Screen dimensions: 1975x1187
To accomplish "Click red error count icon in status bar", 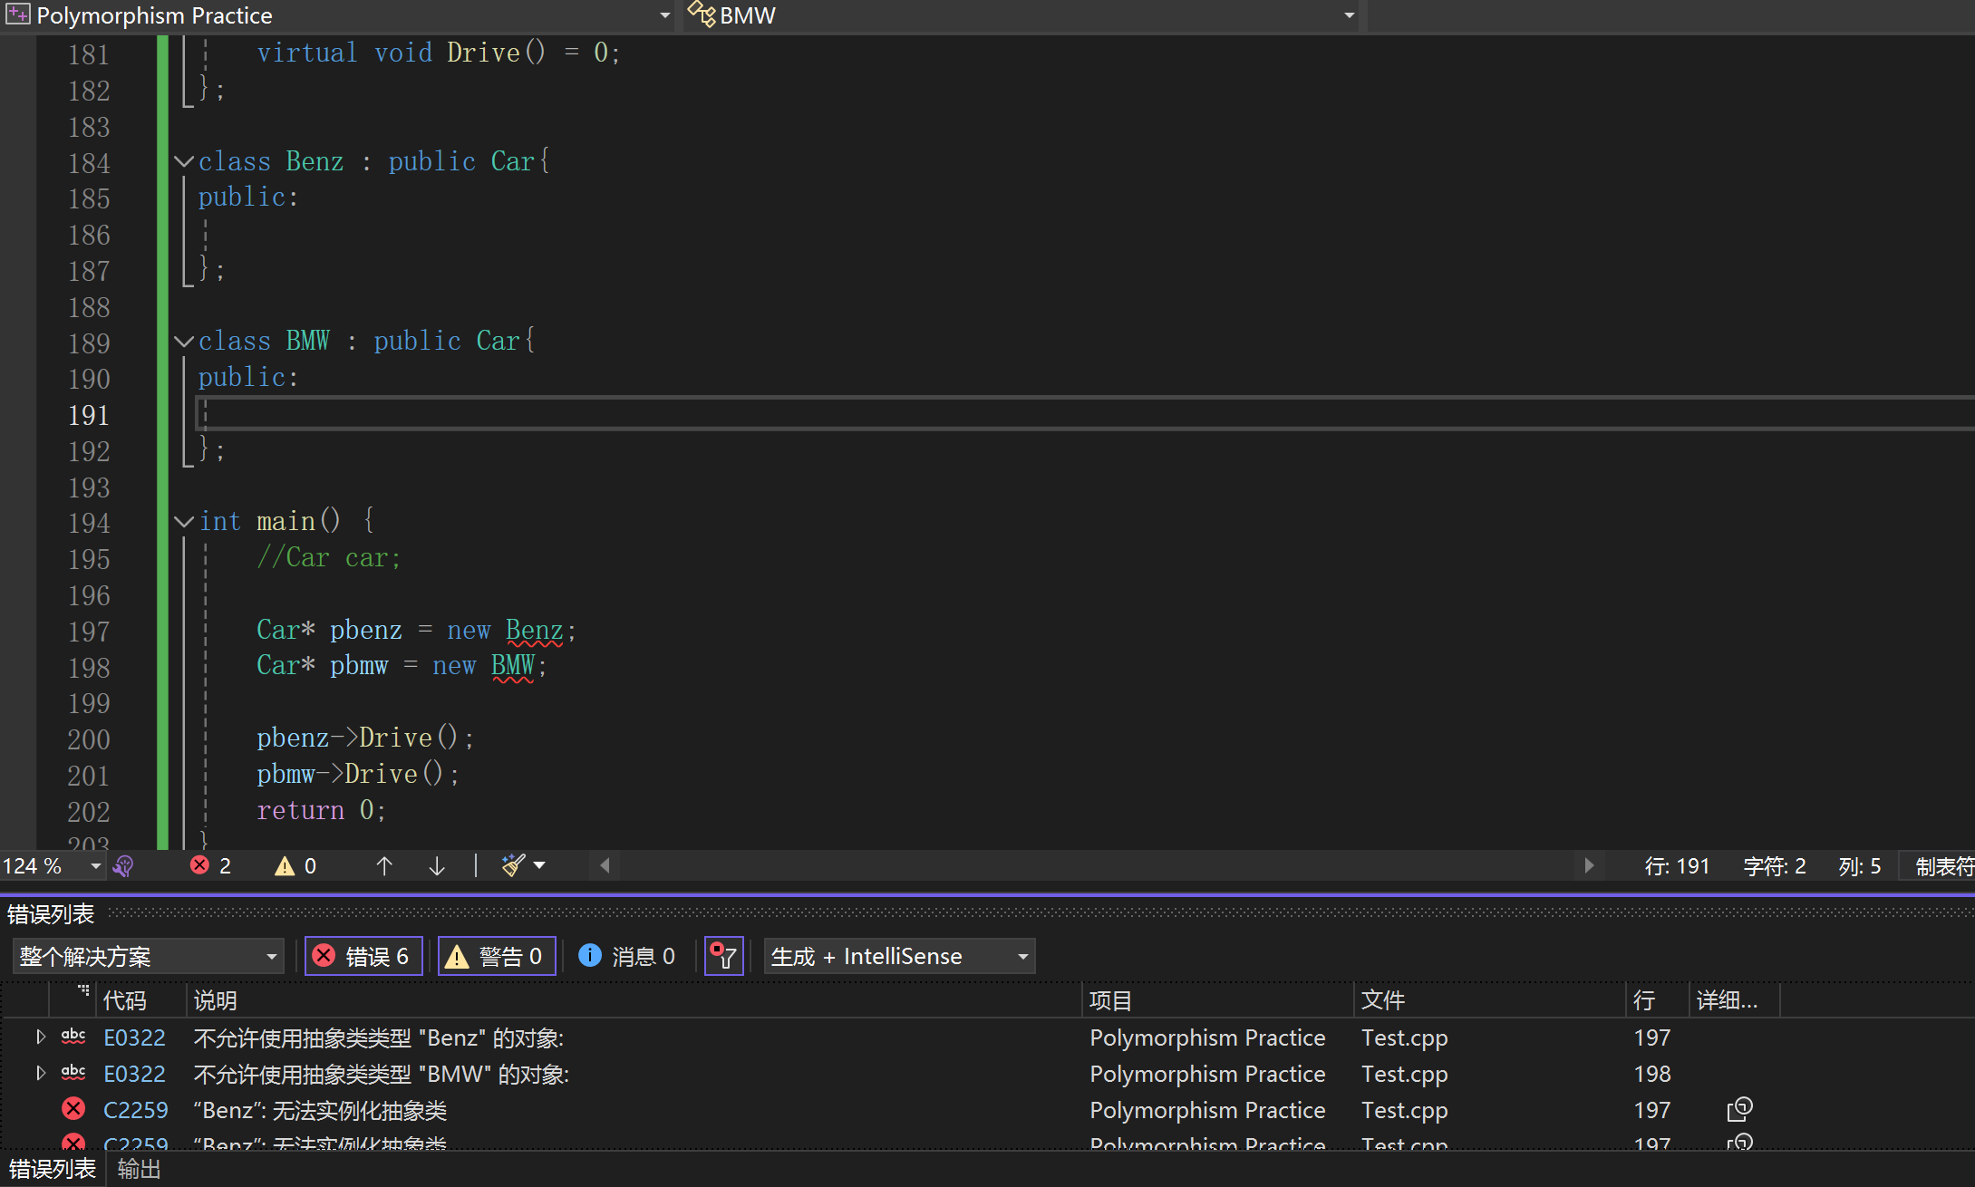I will pos(200,865).
